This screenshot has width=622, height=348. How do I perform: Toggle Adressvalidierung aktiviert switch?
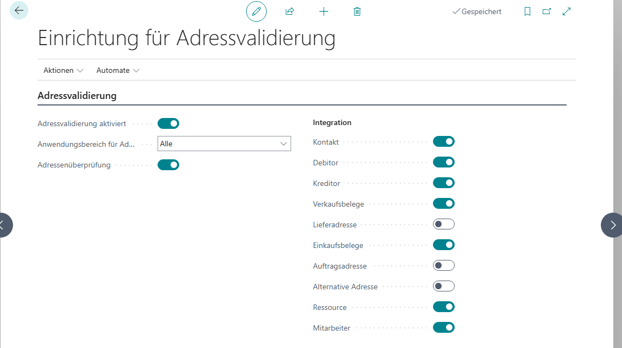click(x=168, y=123)
